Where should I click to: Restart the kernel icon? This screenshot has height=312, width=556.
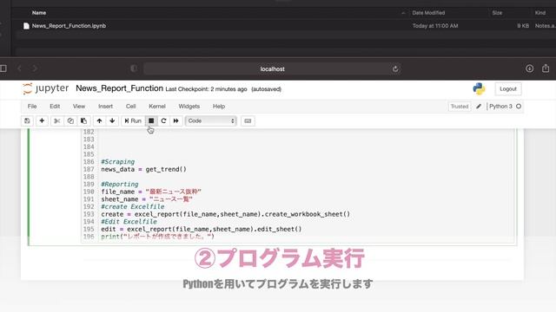click(x=163, y=121)
